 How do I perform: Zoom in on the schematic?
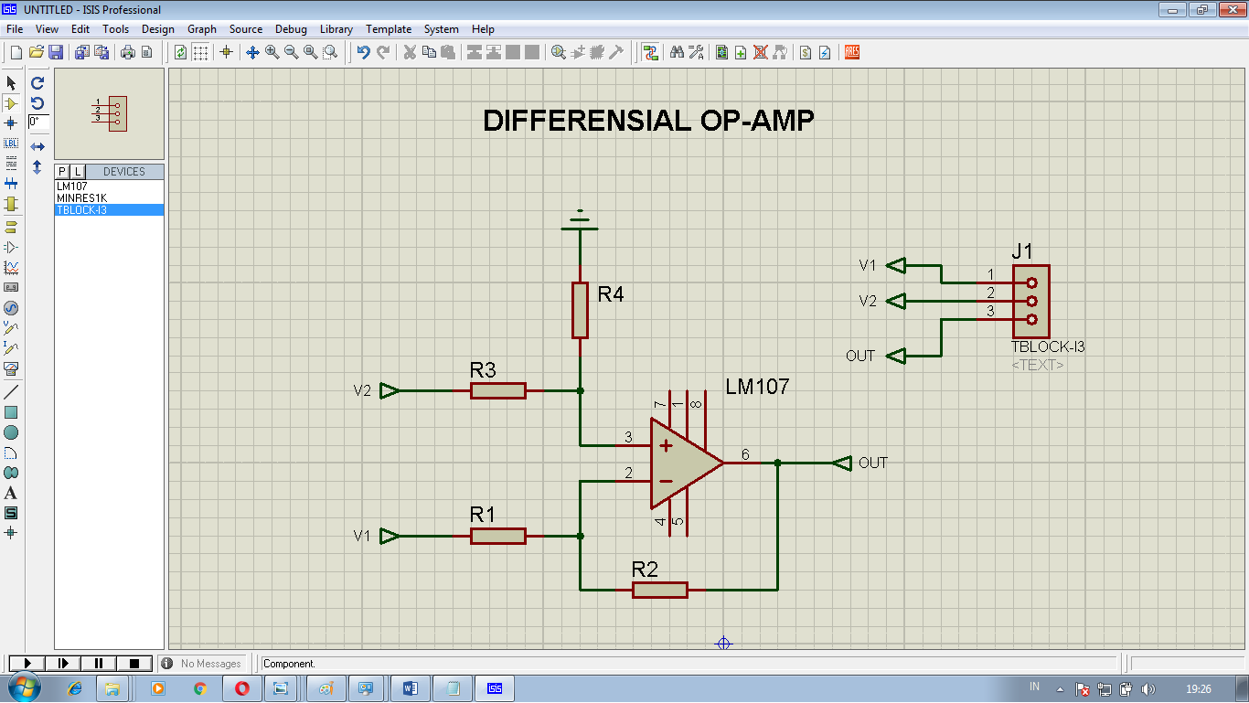pos(271,52)
